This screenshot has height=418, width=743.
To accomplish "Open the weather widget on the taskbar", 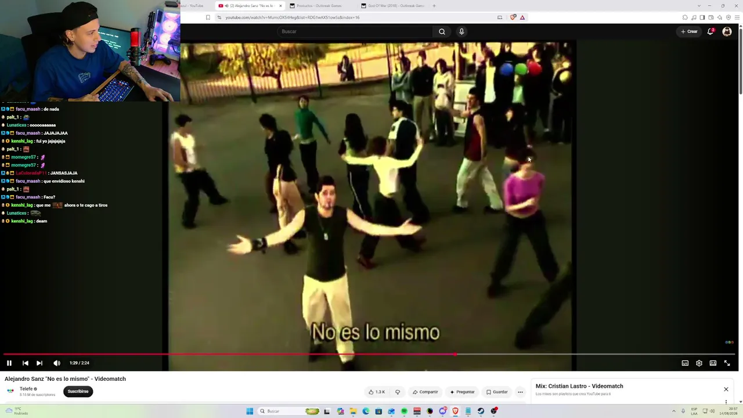I will 17,411.
